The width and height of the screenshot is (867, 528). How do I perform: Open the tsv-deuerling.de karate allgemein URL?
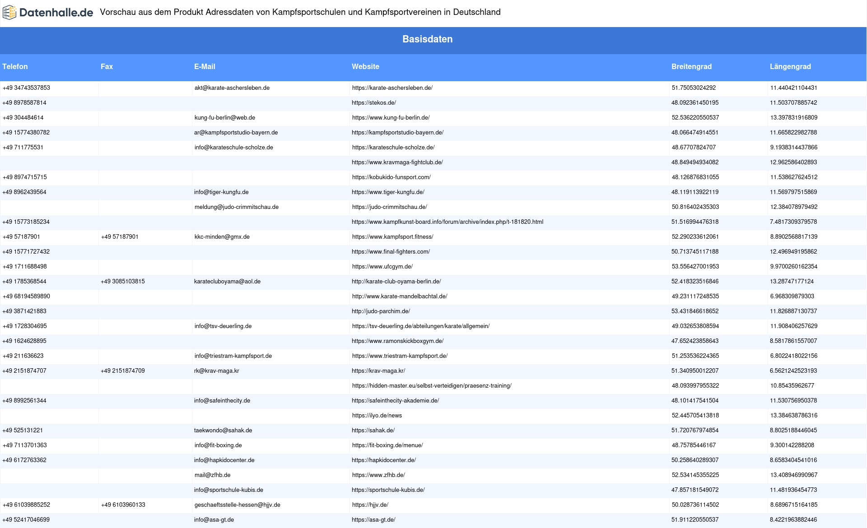[421, 326]
